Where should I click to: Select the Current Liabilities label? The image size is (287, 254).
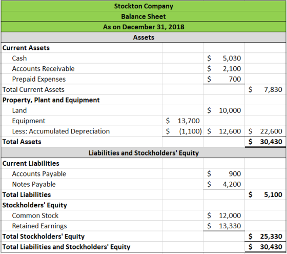(x=31, y=164)
